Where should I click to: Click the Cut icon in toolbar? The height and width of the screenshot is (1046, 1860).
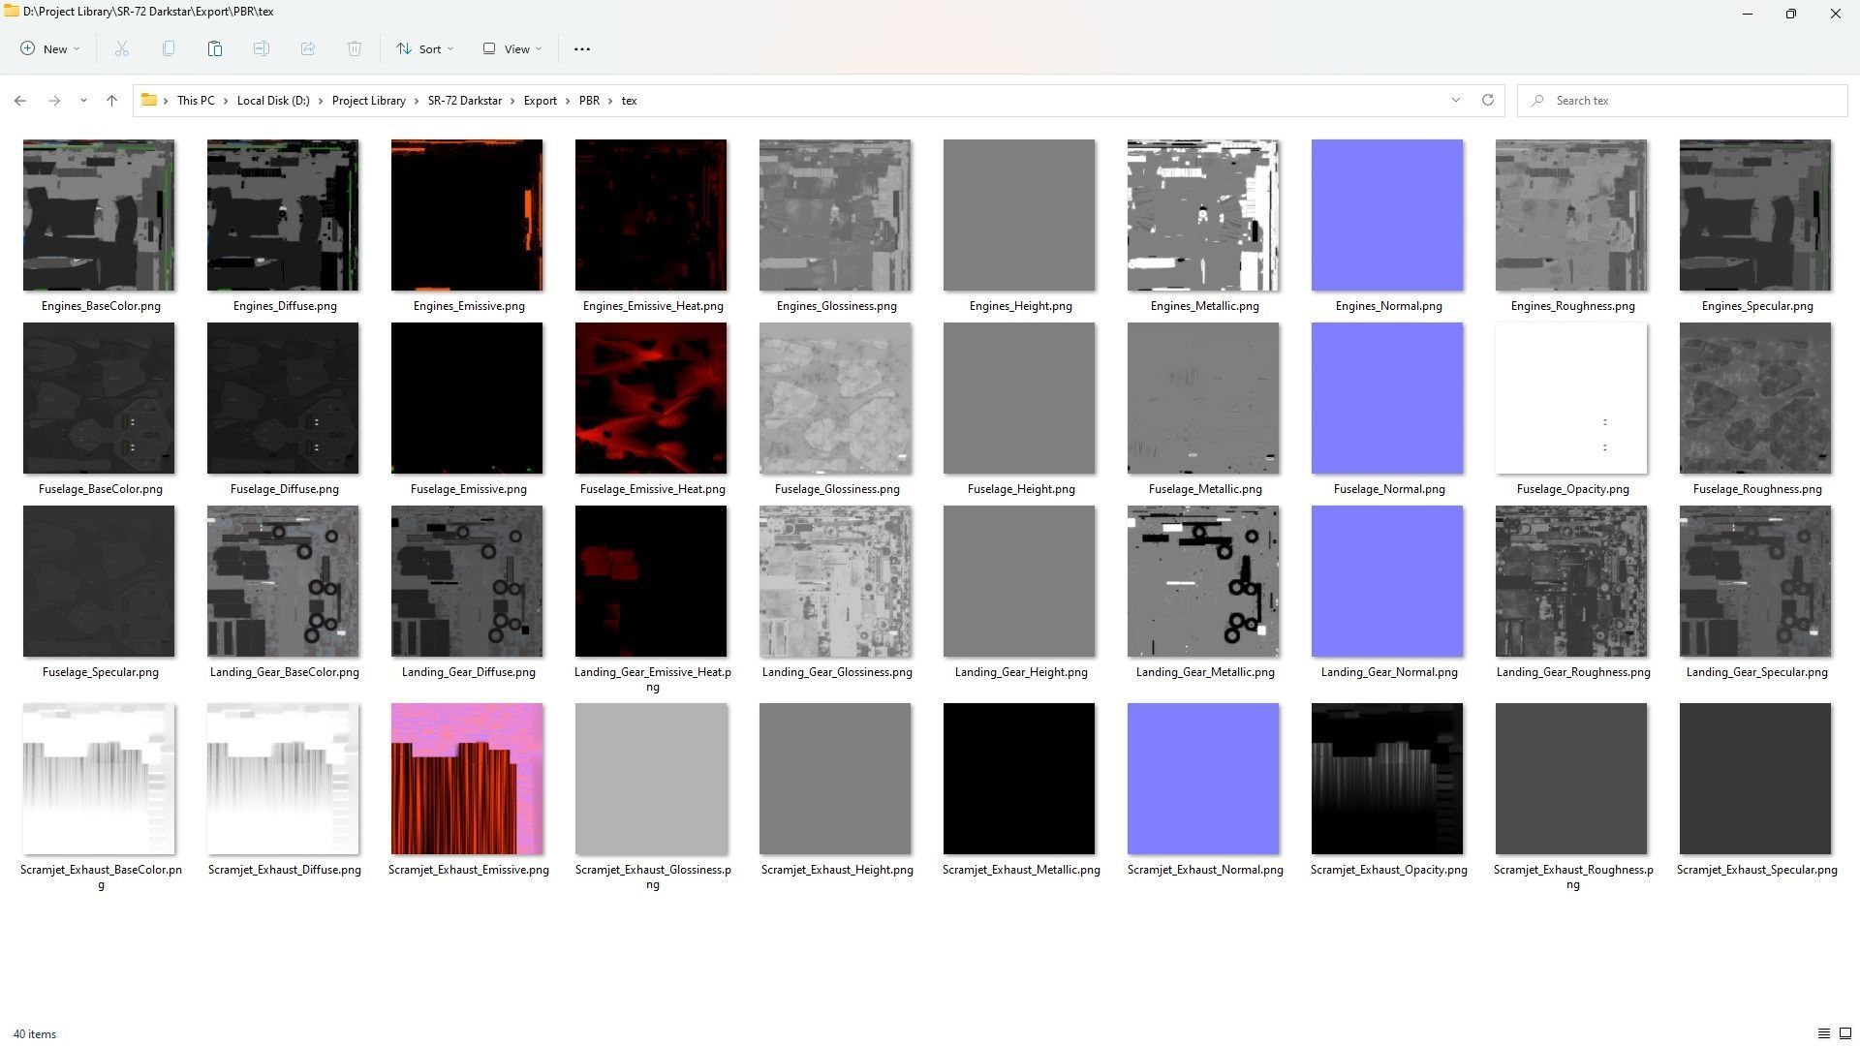click(122, 48)
